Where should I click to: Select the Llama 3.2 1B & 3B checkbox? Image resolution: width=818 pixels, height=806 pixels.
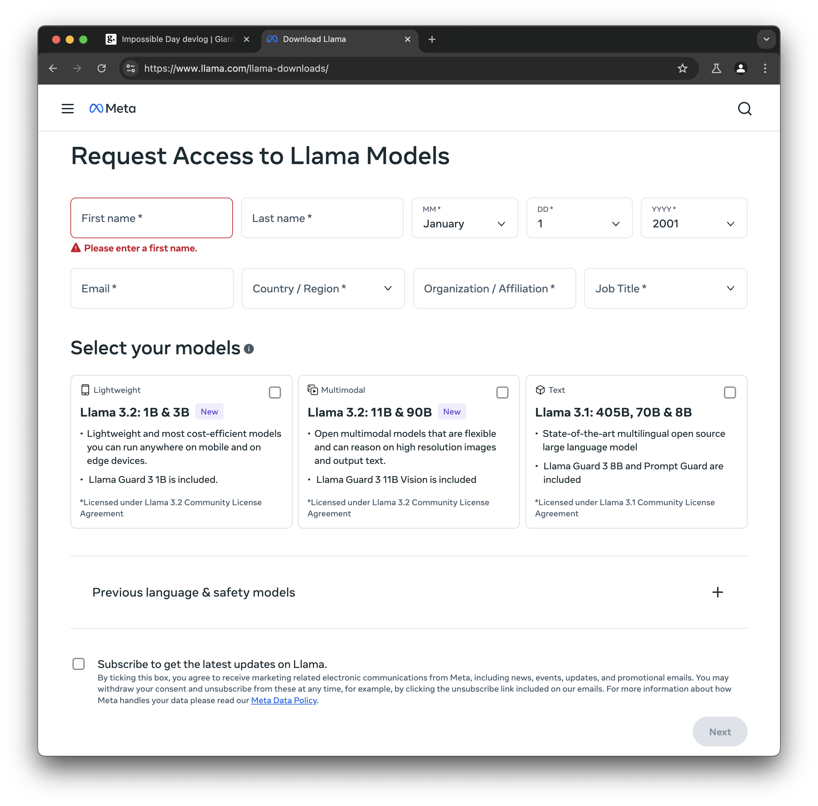click(275, 392)
